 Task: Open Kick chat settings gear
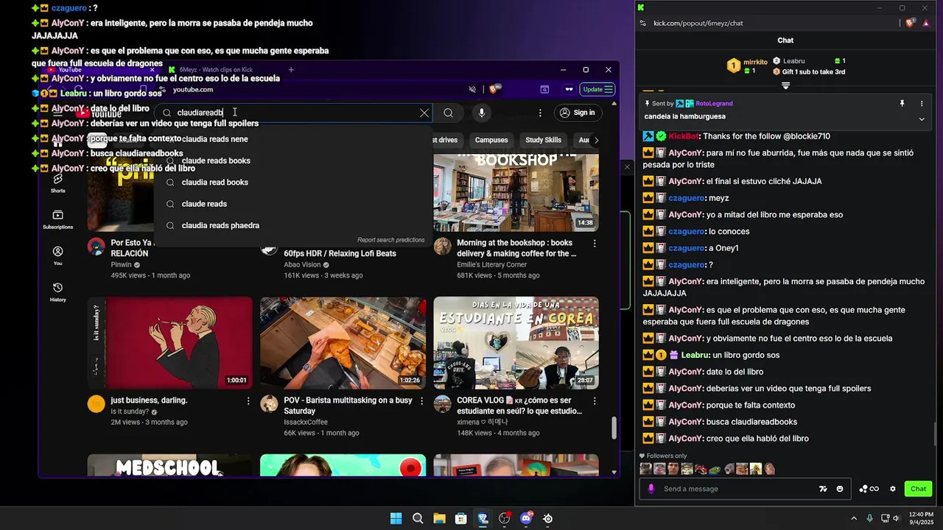893,489
